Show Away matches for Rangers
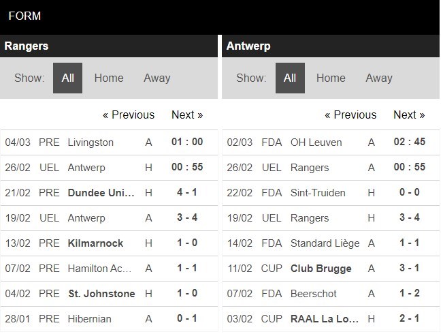Screen dimensions: 443x334 157,78
